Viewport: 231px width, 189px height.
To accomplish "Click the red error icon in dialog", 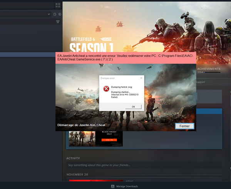I will click(x=106, y=89).
